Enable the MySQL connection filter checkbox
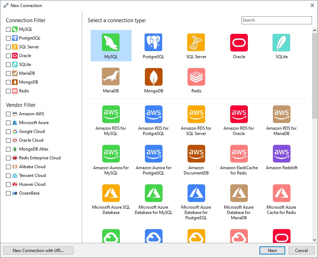The image size is (318, 258). [8, 29]
